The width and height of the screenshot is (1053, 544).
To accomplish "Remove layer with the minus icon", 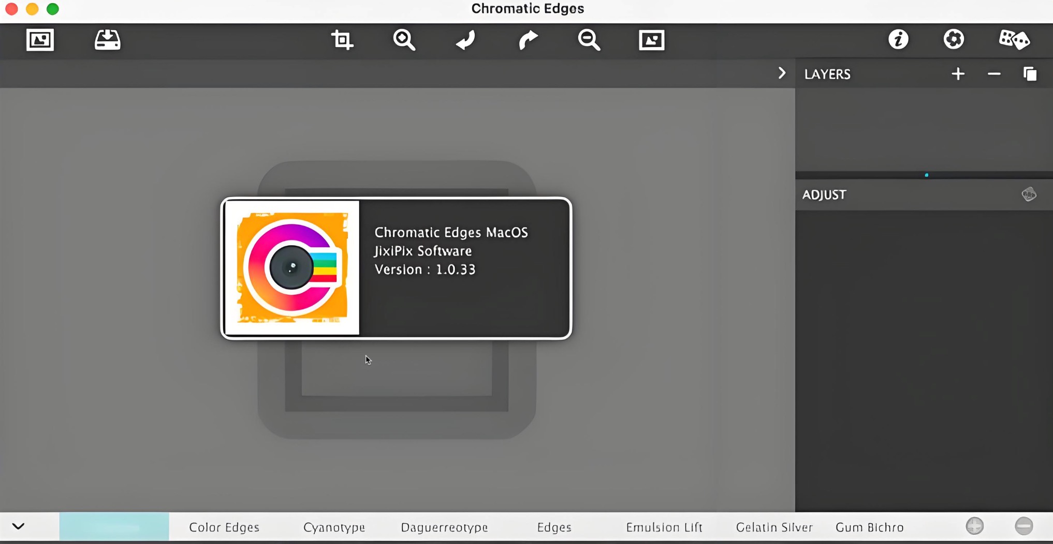I will [994, 74].
